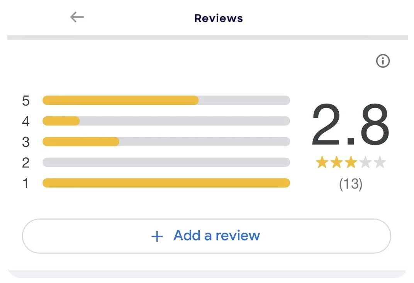
Task: Select the full 1-star rating bar
Action: [x=166, y=183]
